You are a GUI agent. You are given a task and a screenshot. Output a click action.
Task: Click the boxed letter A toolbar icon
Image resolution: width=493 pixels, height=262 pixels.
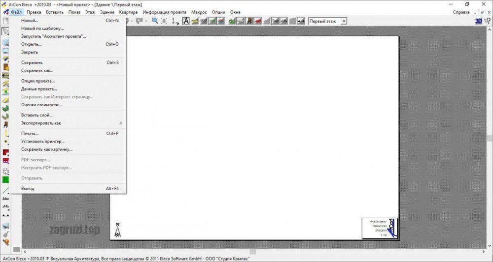pyautogui.click(x=186, y=21)
